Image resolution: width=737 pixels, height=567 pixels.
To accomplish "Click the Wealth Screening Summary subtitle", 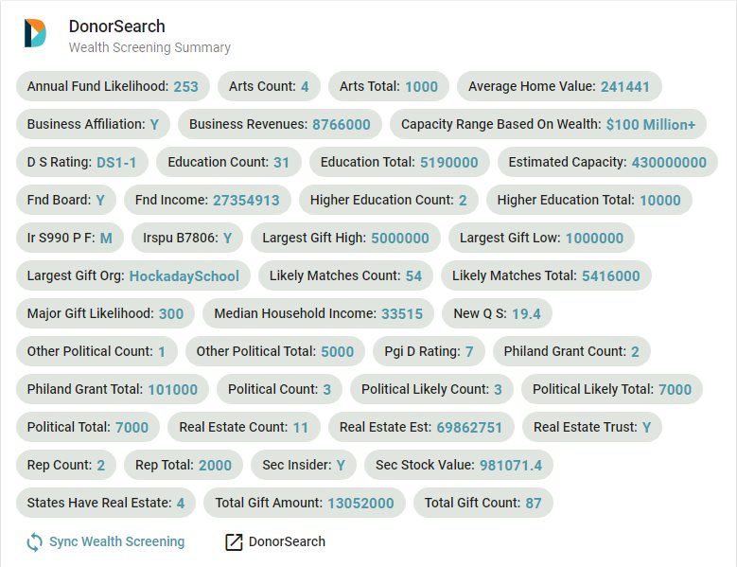I will [149, 47].
